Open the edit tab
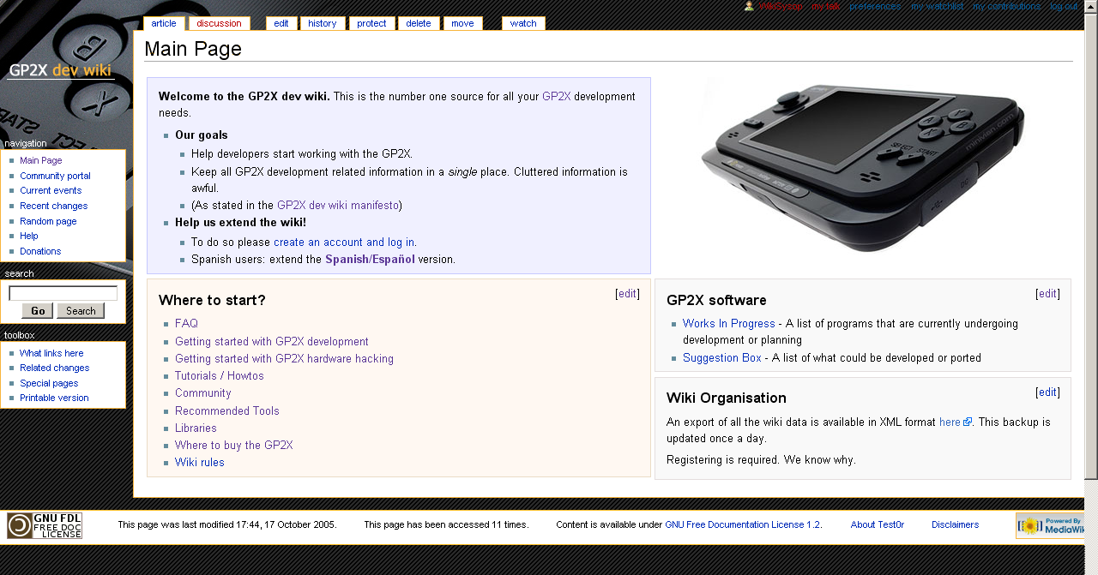 [281, 23]
